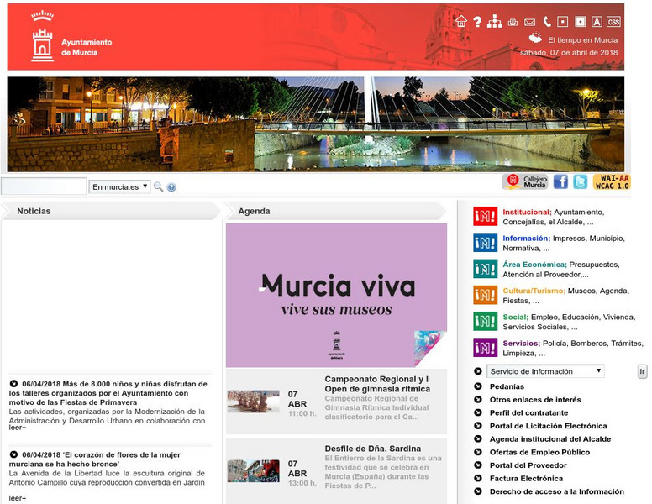Open the Callejero Murcia map button

coord(525,181)
